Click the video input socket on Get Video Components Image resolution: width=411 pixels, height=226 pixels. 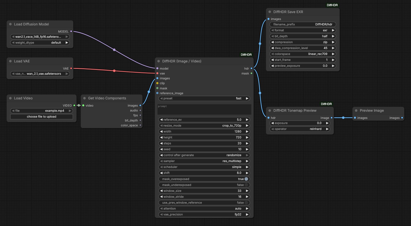(83, 105)
